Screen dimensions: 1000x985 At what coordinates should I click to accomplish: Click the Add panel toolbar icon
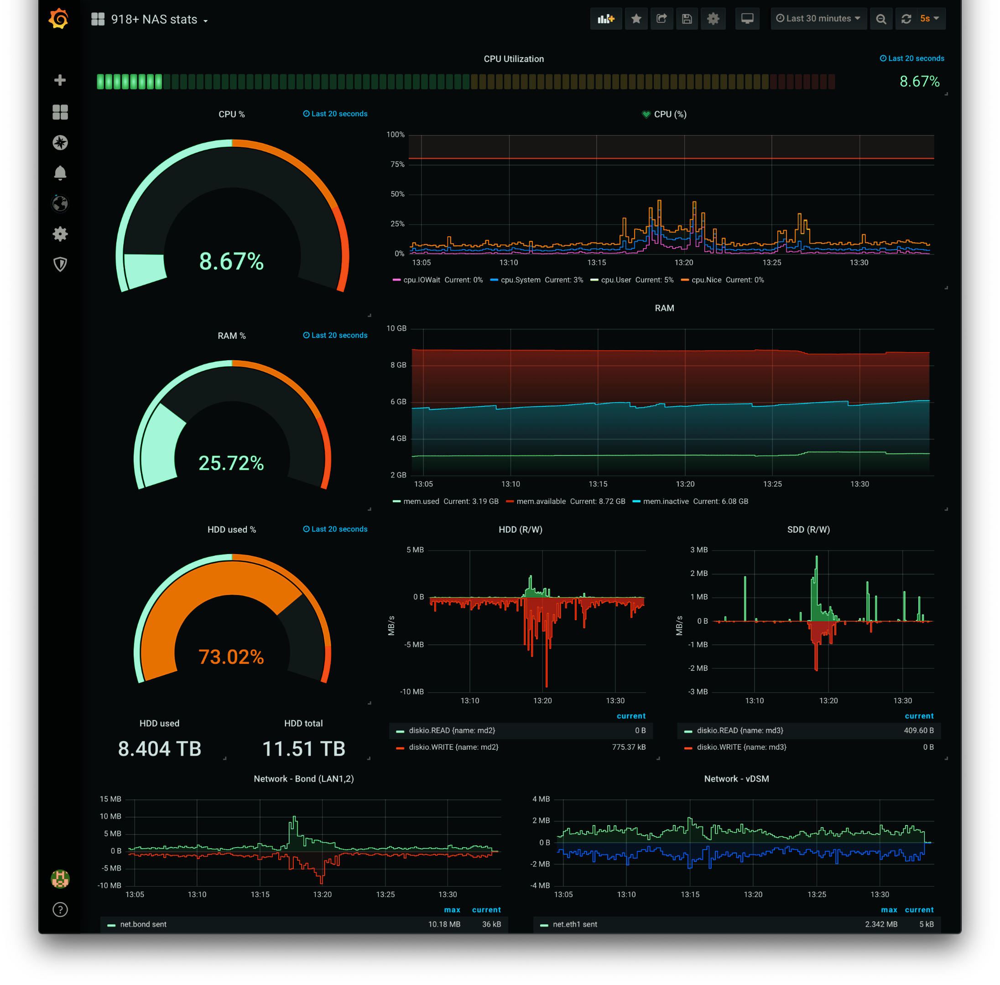(x=605, y=19)
